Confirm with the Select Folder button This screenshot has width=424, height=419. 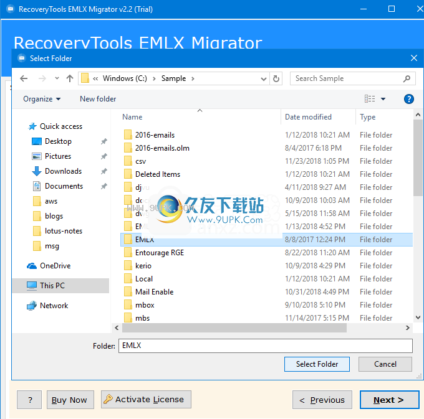[317, 364]
